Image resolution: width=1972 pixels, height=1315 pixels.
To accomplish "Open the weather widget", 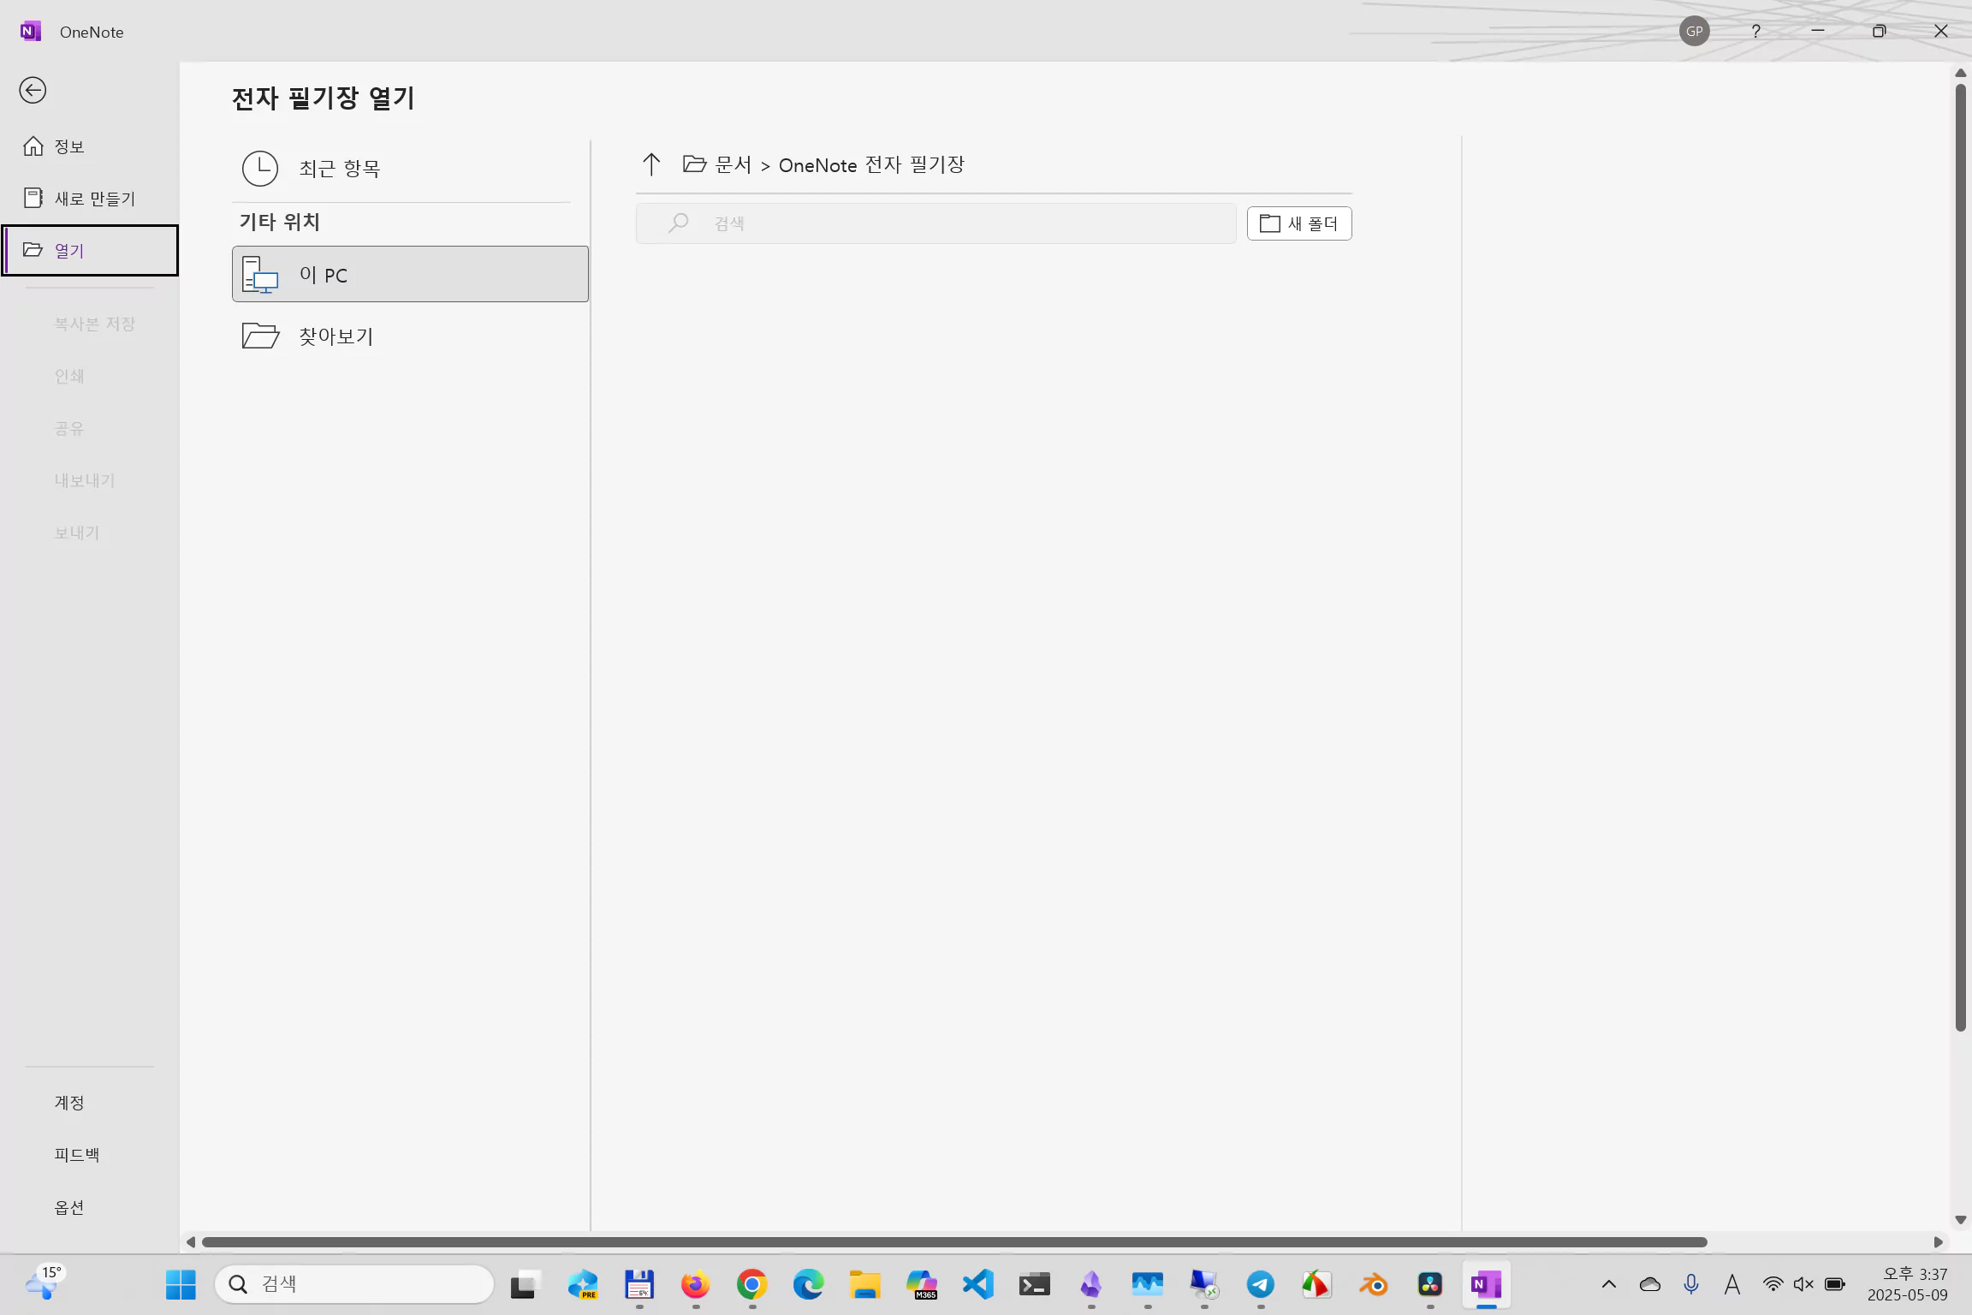I will click(x=45, y=1284).
